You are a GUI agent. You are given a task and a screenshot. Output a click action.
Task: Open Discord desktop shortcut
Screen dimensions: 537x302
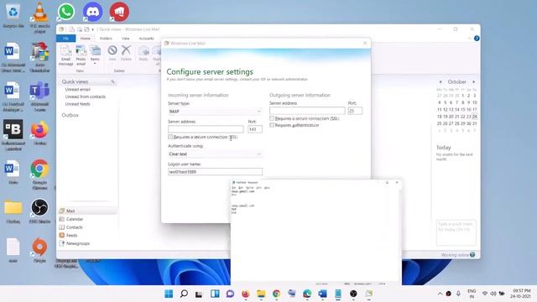pyautogui.click(x=93, y=12)
